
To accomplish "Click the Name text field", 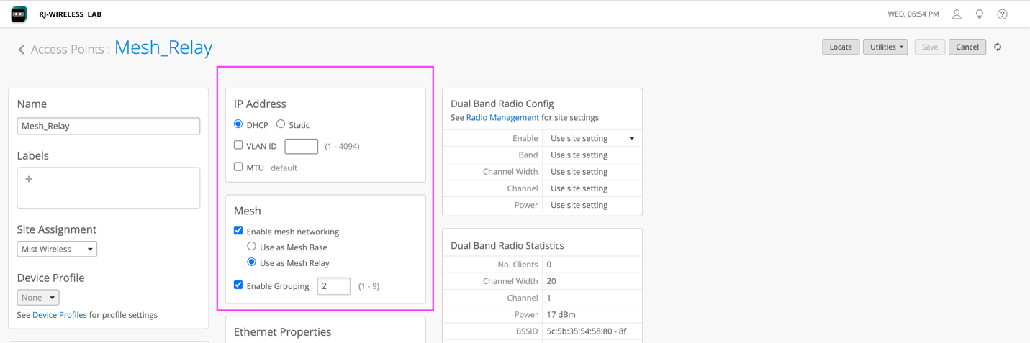I will (109, 126).
